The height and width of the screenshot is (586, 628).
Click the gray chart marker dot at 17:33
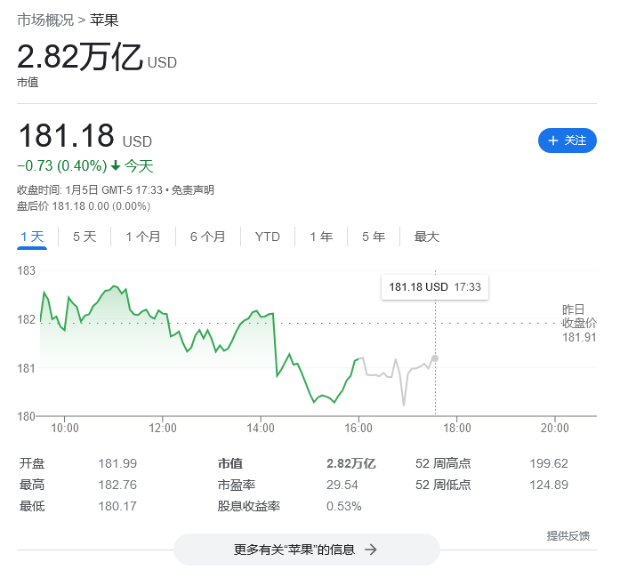click(435, 358)
